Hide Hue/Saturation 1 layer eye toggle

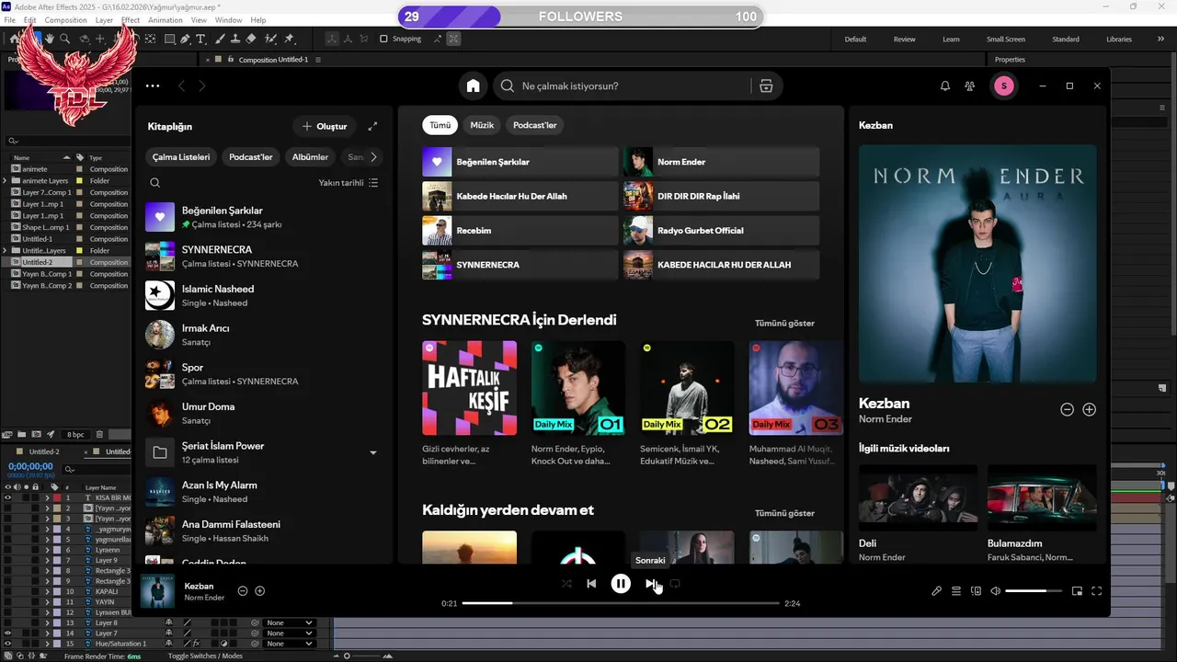[7, 644]
